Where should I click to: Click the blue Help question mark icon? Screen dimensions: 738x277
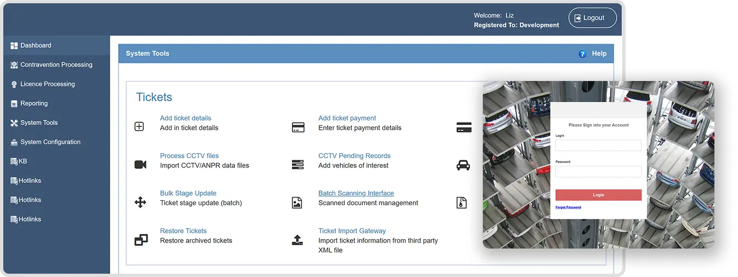pyautogui.click(x=582, y=54)
